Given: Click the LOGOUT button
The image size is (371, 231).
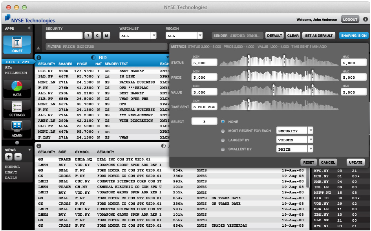Looking at the screenshot, I should pos(350,19).
